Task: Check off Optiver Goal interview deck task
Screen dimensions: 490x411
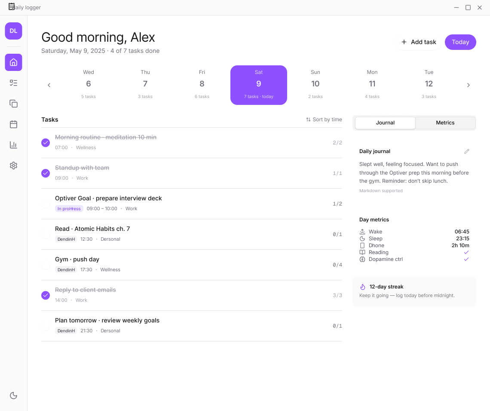Action: pos(46,204)
